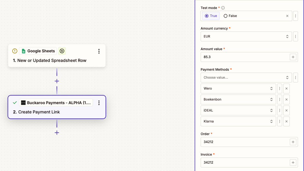Click the Buckaroo Payments - ALPHA label

pyautogui.click(x=56, y=102)
